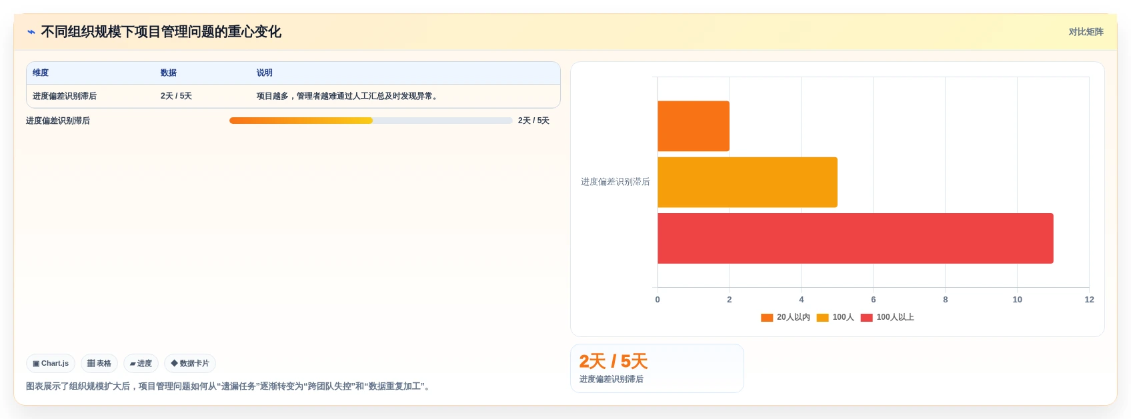Viewport: 1131px width, 419px height.
Task: Click the 表格 tag chip
Action: pyautogui.click(x=99, y=363)
